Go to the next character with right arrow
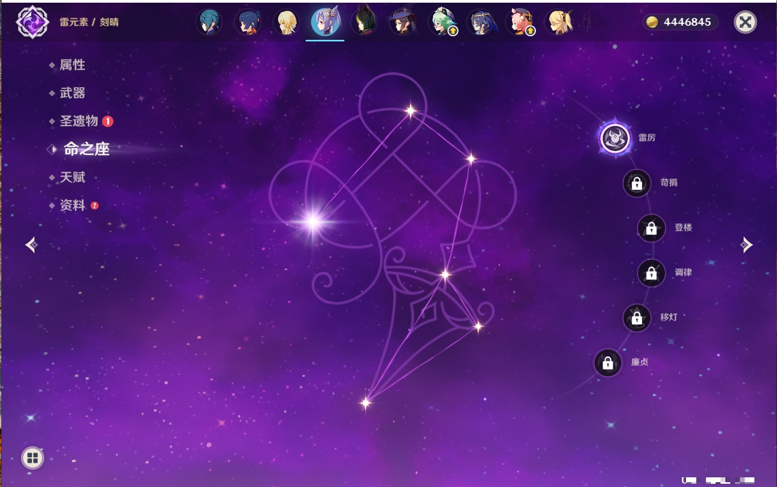777x487 pixels. pos(746,245)
